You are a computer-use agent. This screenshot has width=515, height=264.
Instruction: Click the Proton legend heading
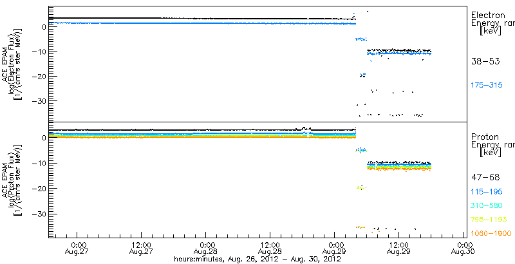click(x=485, y=137)
